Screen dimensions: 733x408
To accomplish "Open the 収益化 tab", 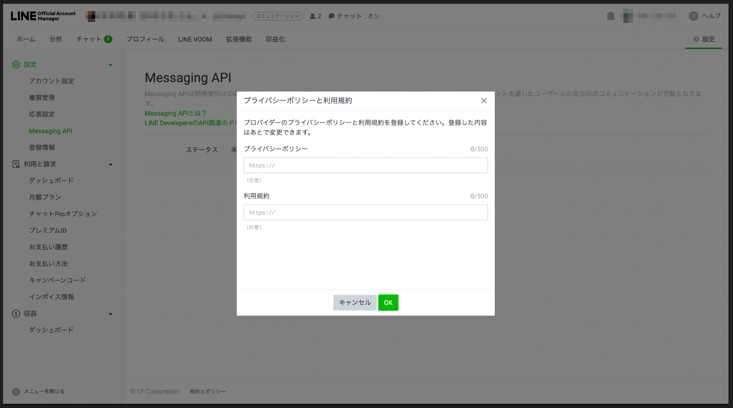I will [x=275, y=39].
